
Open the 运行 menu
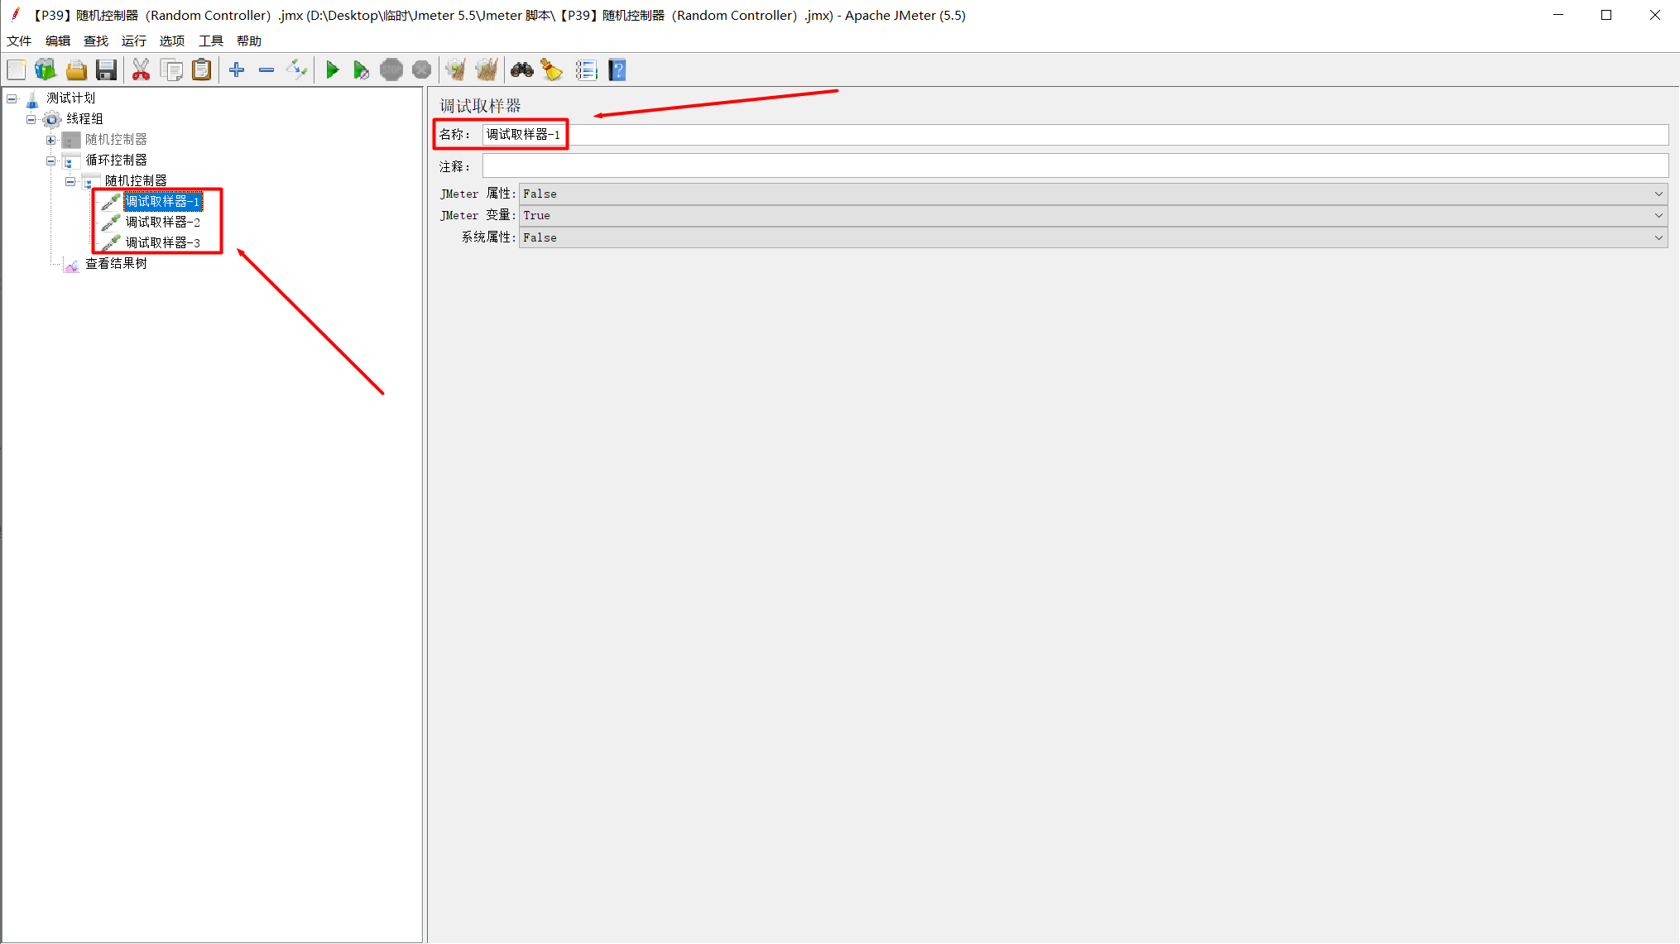pyautogui.click(x=134, y=41)
